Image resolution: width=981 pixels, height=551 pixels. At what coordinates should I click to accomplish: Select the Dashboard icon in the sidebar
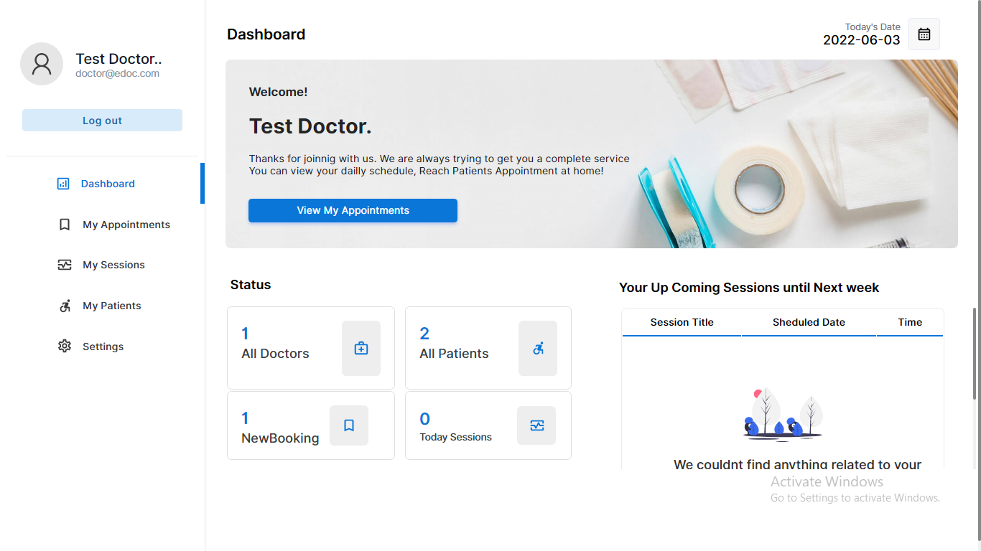(64, 184)
